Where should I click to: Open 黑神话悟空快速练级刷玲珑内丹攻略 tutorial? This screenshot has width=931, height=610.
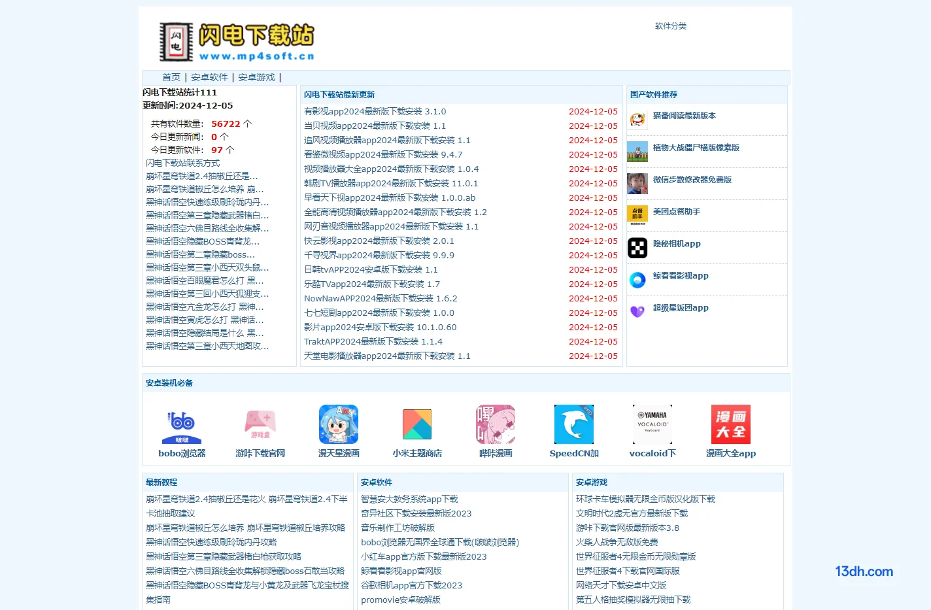(211, 542)
